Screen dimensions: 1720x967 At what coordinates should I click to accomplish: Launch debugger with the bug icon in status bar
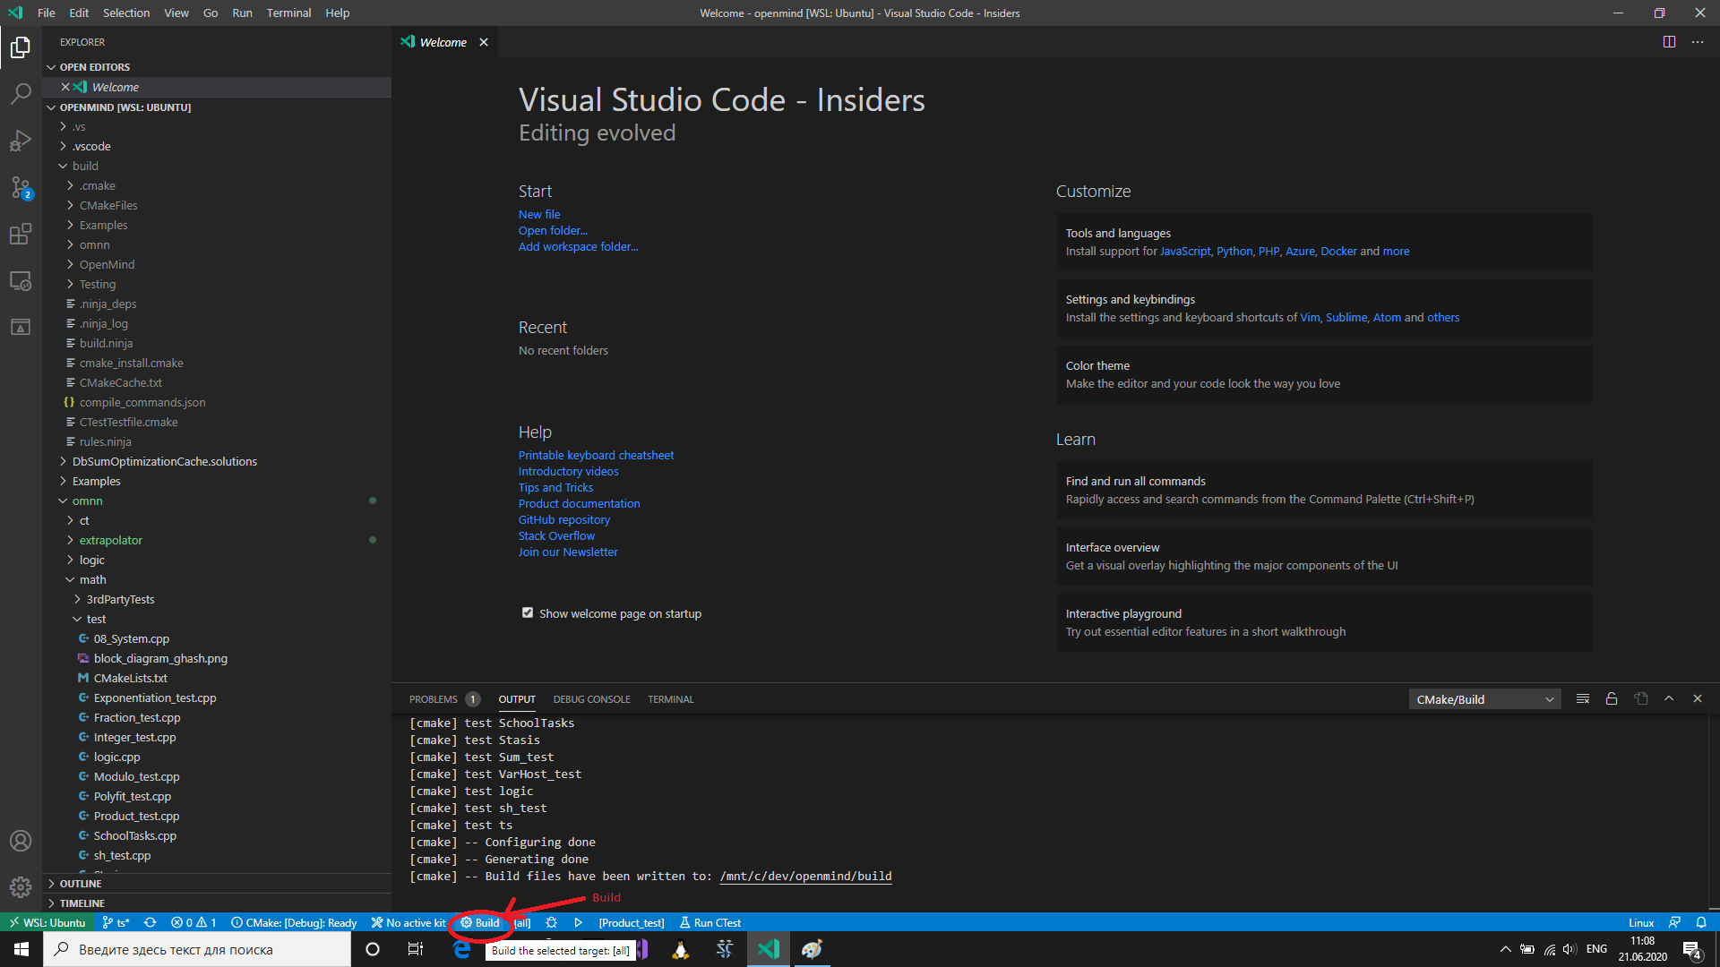pos(552,922)
